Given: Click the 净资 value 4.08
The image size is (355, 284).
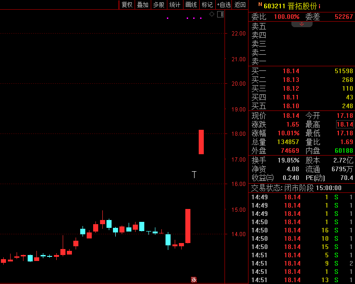Looking at the screenshot, I should (x=293, y=169).
